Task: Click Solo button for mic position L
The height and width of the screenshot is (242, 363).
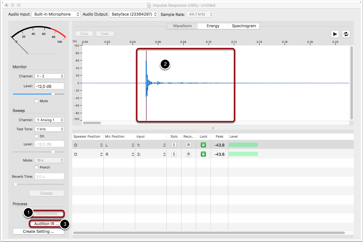Action: click(174, 145)
